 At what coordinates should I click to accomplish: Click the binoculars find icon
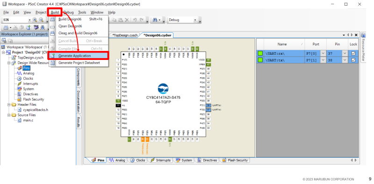click(x=155, y=20)
